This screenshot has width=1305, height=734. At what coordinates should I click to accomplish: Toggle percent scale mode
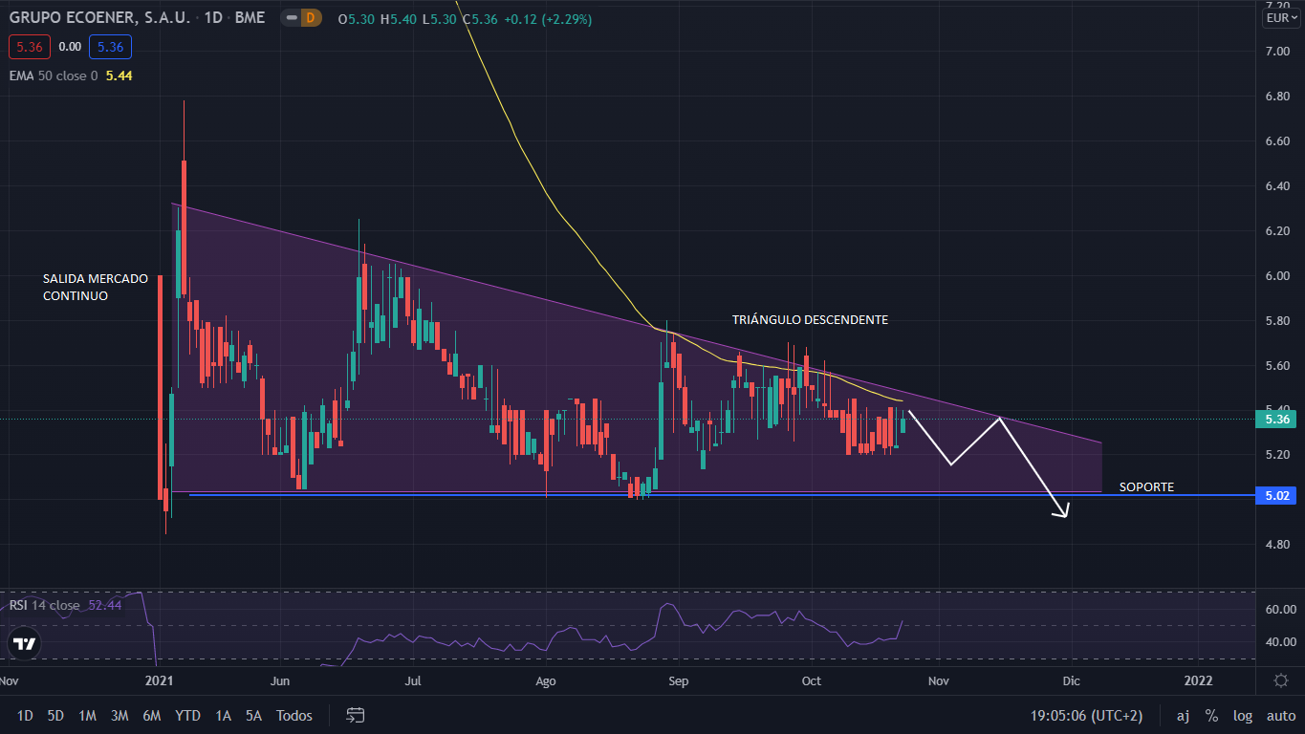point(1211,715)
